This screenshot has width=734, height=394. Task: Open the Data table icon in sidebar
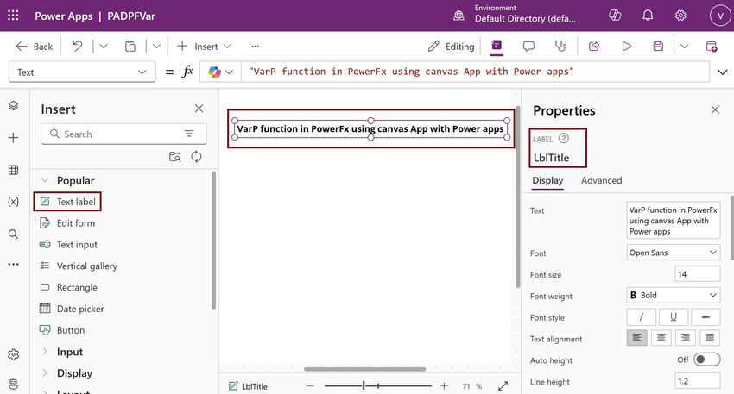[x=13, y=170]
